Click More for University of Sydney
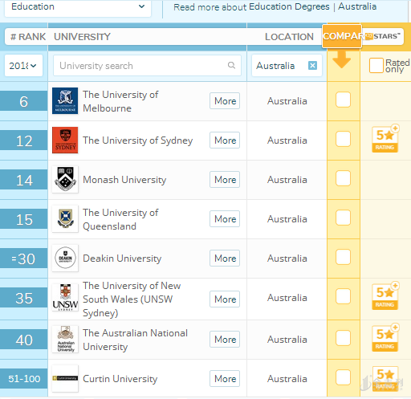The height and width of the screenshot is (399, 411). tap(225, 140)
